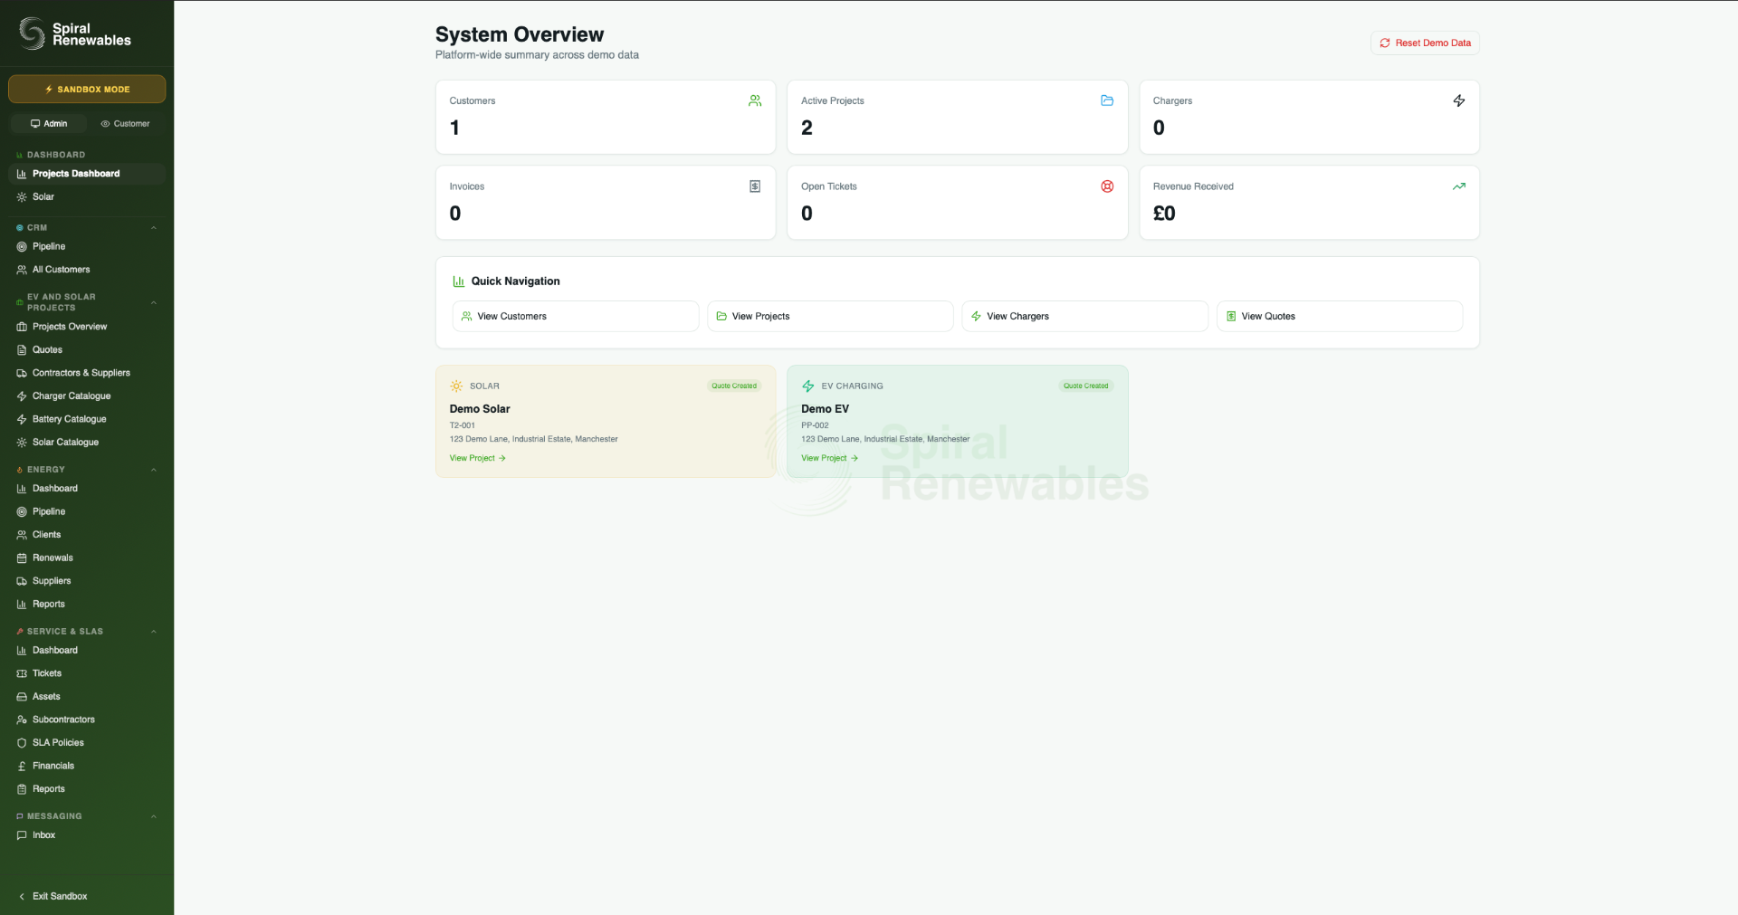Click View Projects quick navigation button
Image resolution: width=1738 pixels, height=915 pixels.
(830, 316)
